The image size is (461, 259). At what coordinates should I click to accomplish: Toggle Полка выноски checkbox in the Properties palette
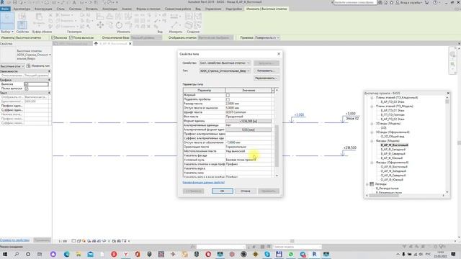[27, 88]
